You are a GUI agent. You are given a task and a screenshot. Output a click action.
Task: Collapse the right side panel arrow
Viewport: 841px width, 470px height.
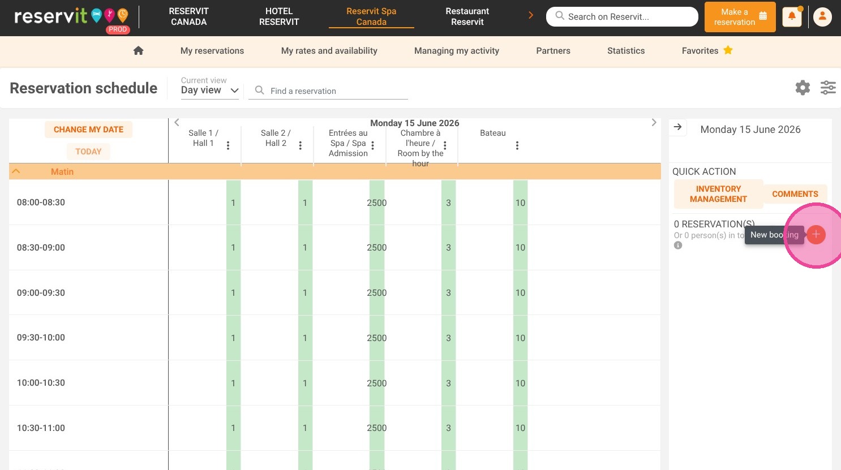[x=677, y=127]
